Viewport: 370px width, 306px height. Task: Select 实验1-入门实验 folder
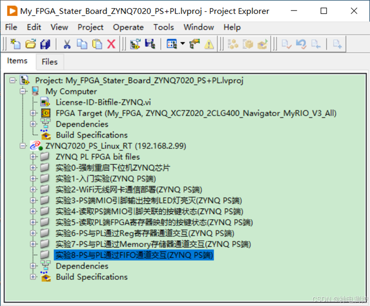click(106, 179)
